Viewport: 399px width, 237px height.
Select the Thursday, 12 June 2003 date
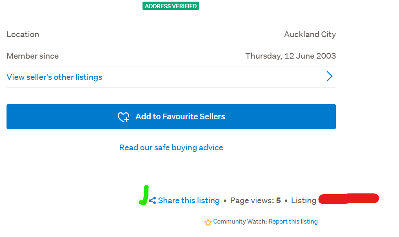[x=290, y=56]
